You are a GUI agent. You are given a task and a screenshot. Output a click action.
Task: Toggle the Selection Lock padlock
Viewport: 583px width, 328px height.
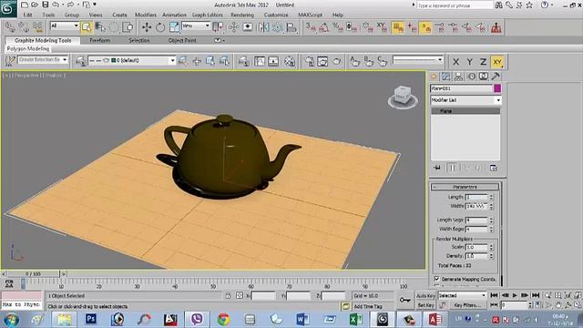(x=228, y=296)
